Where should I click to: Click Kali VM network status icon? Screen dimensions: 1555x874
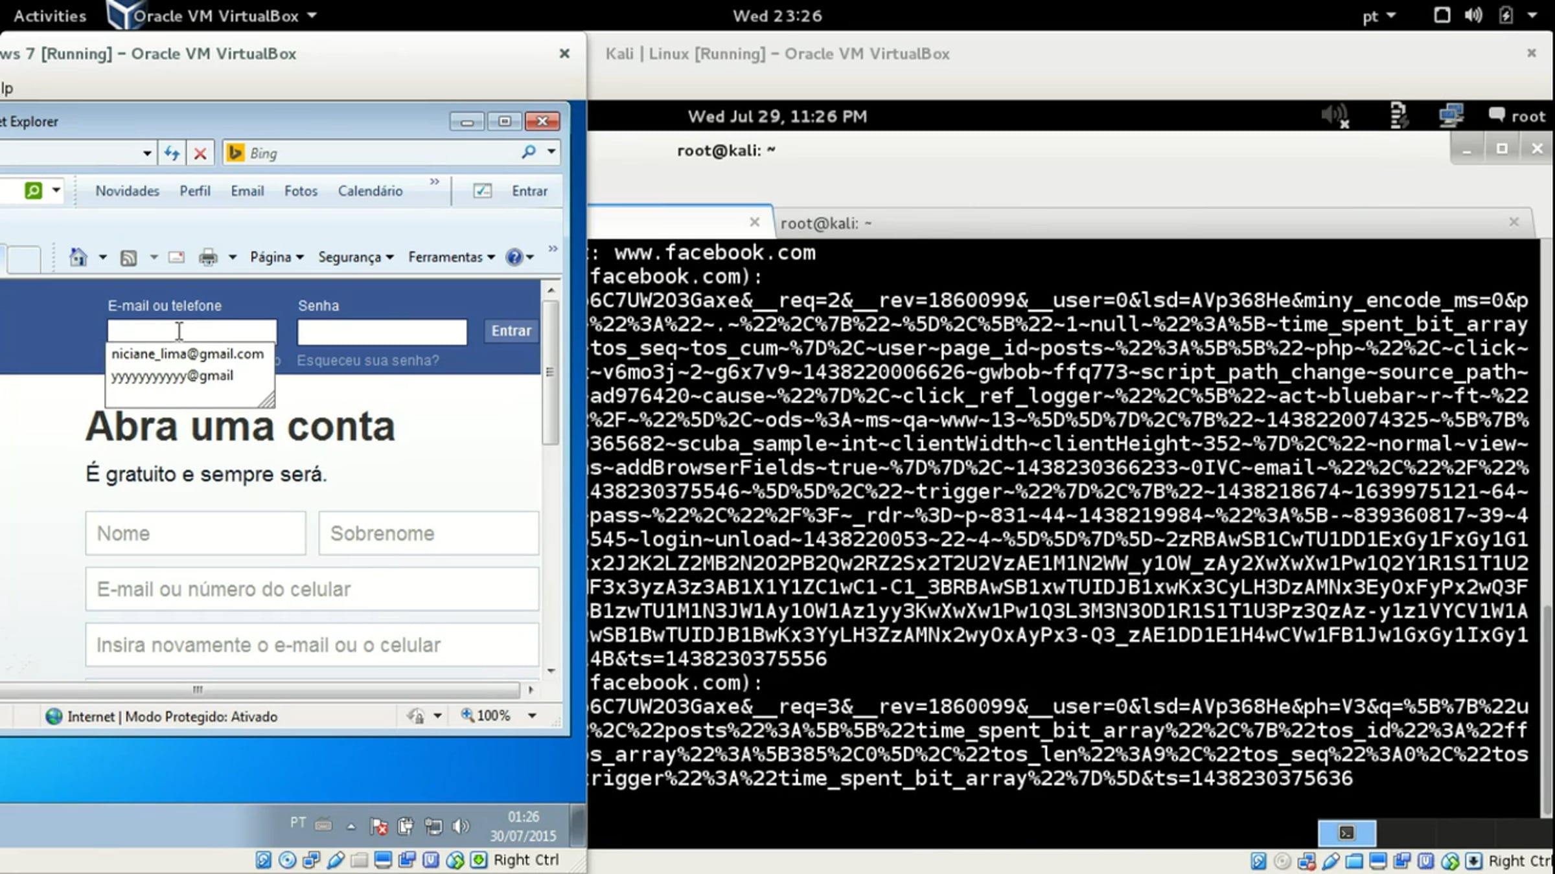1306,860
